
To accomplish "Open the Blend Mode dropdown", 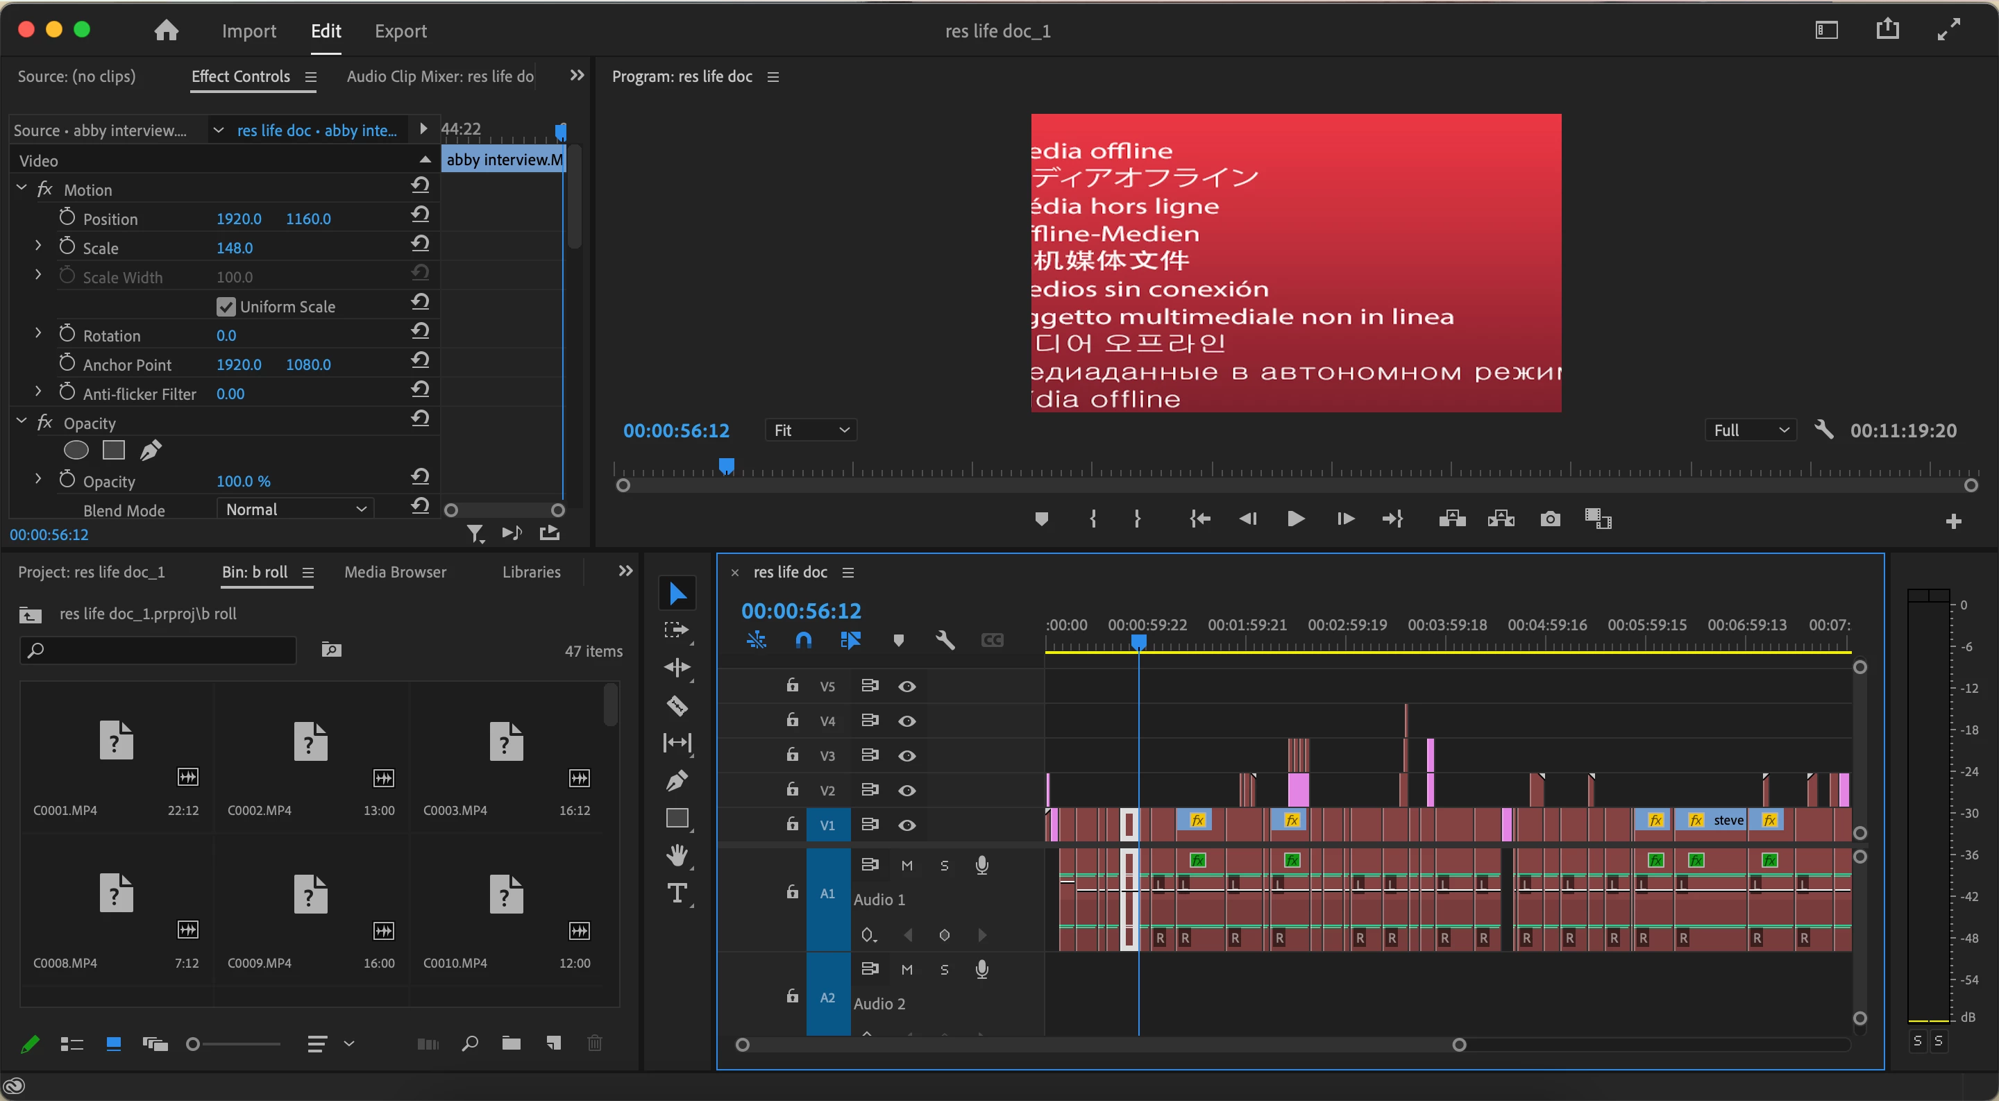I will (x=295, y=510).
